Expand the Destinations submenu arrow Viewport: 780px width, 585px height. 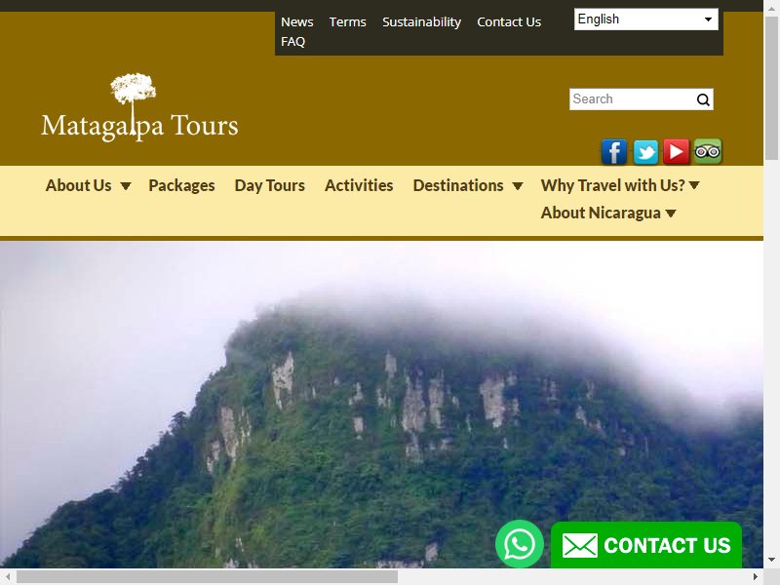coord(518,186)
